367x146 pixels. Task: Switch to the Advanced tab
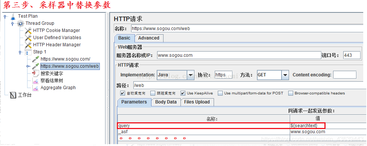(149, 38)
